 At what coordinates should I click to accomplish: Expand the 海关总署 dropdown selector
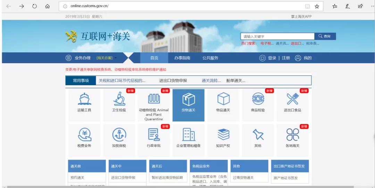pyautogui.click(x=107, y=58)
